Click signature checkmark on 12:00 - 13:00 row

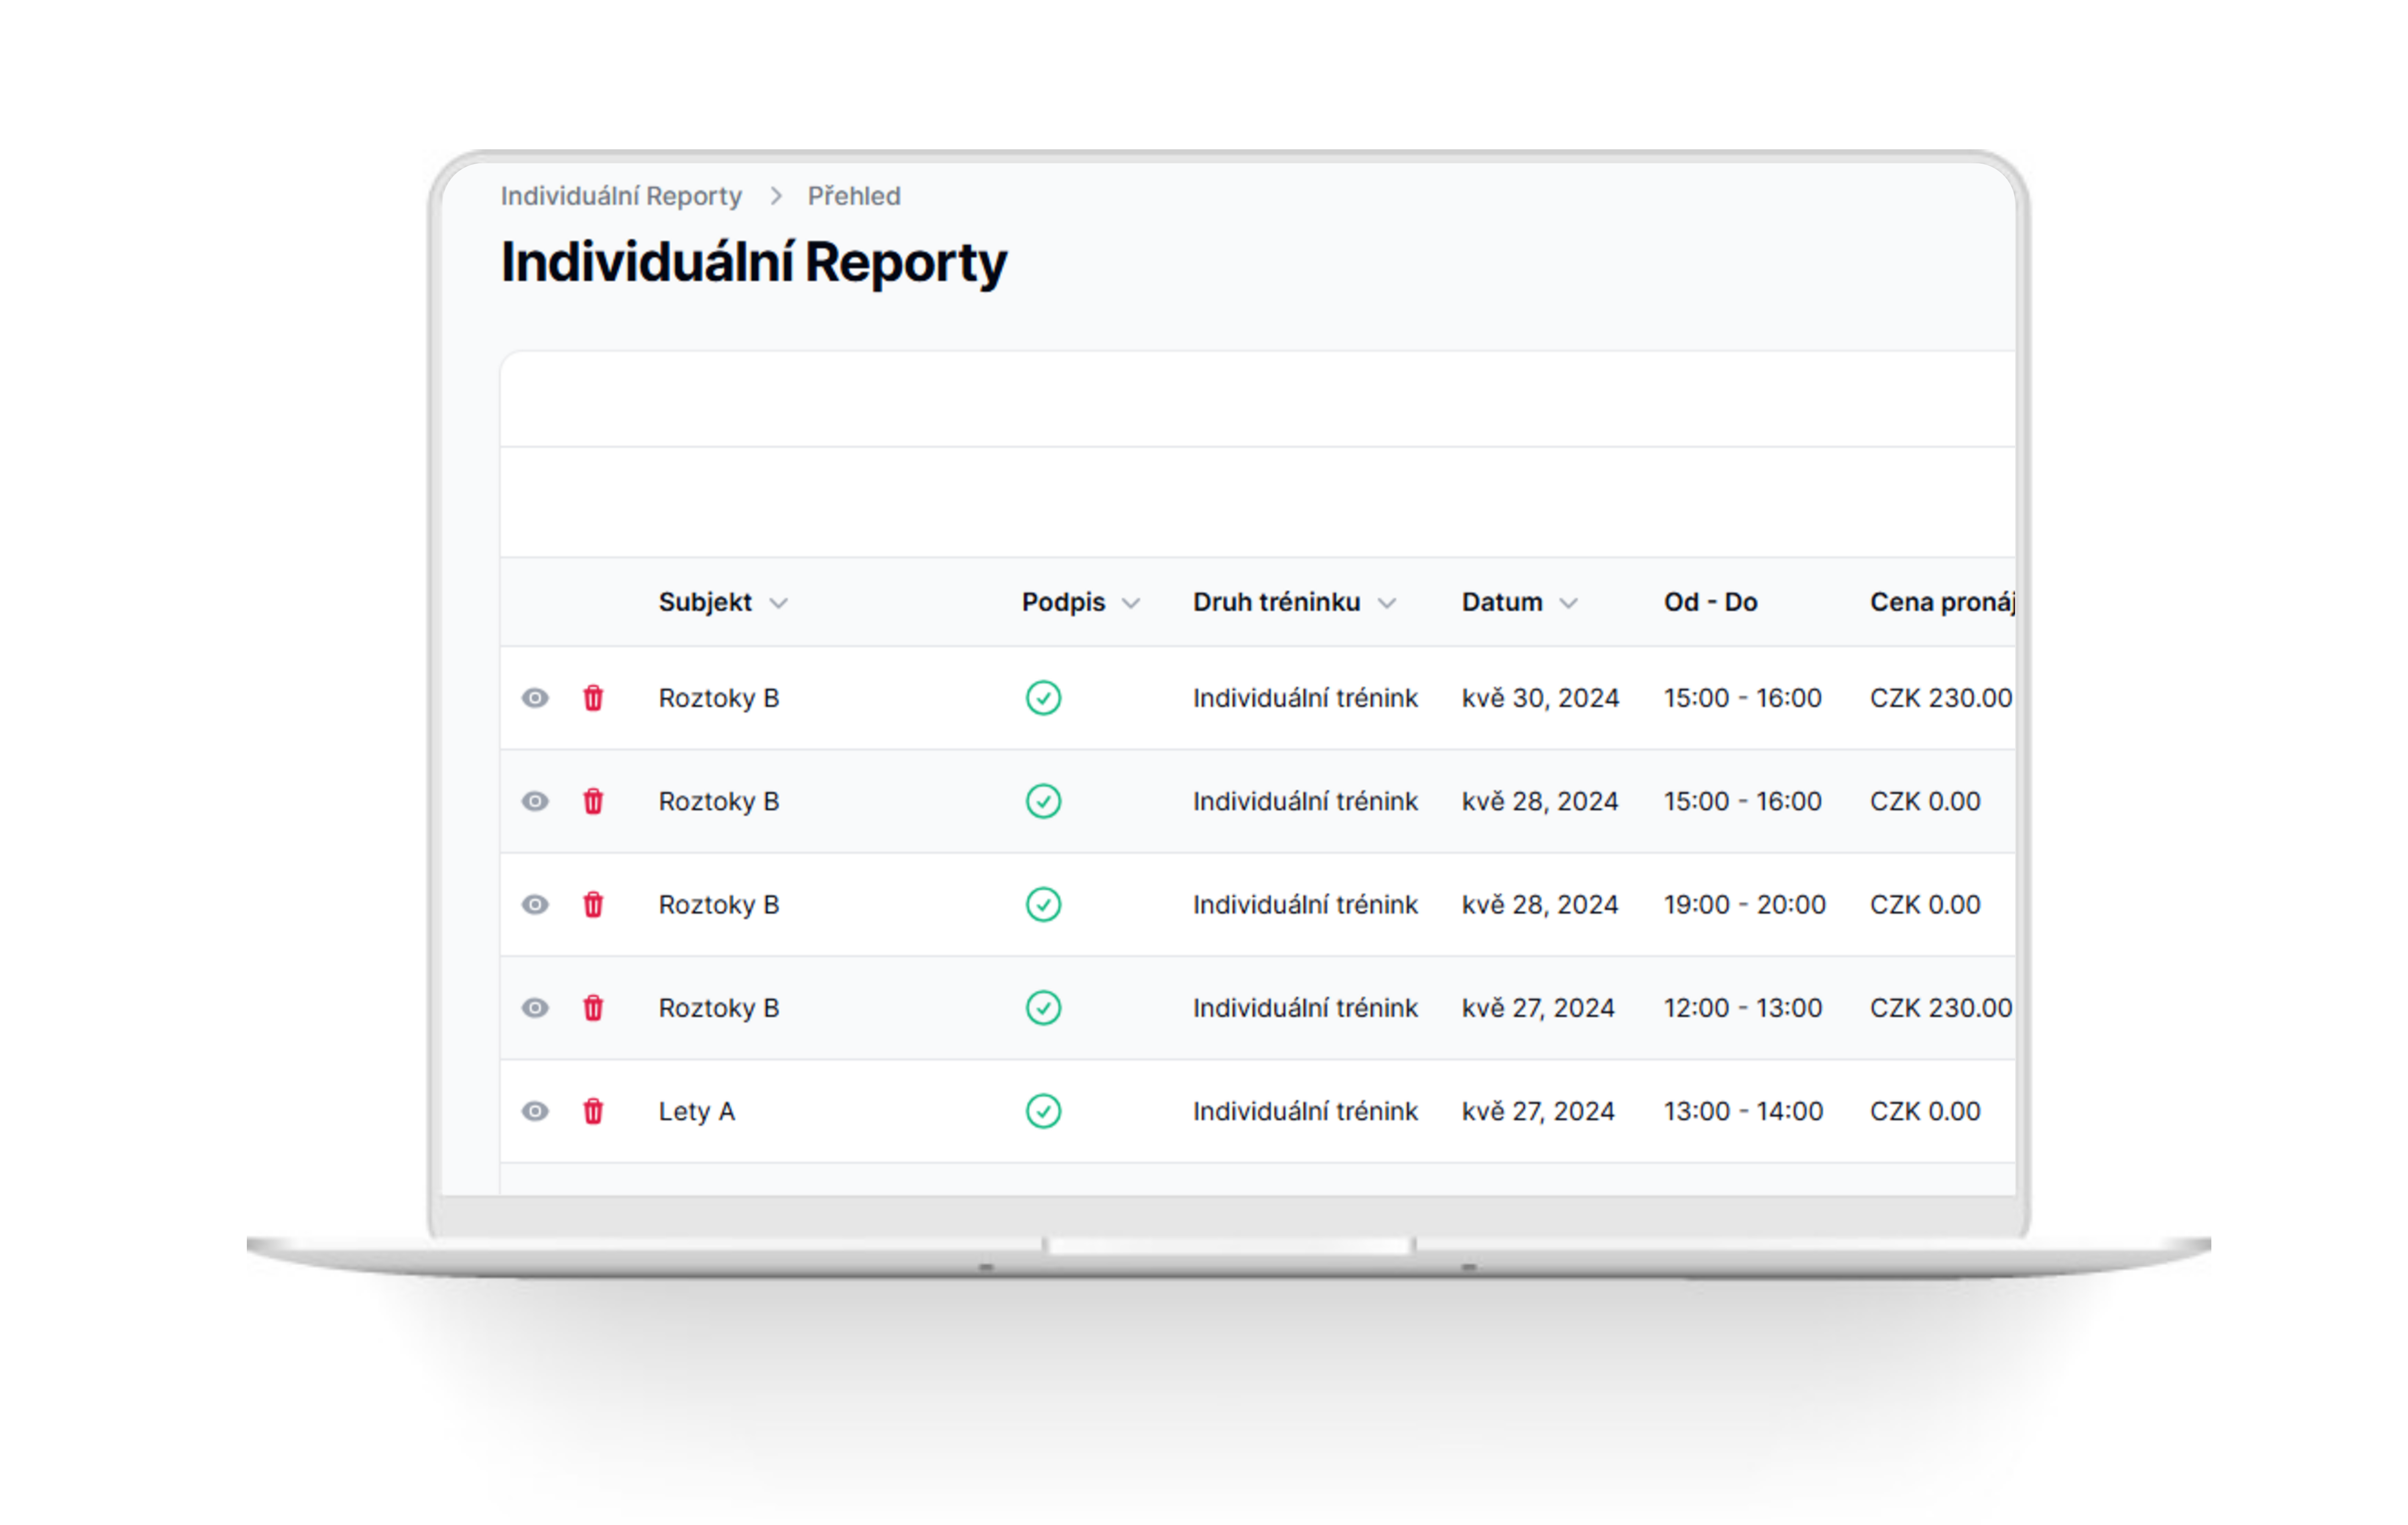coord(1043,1008)
